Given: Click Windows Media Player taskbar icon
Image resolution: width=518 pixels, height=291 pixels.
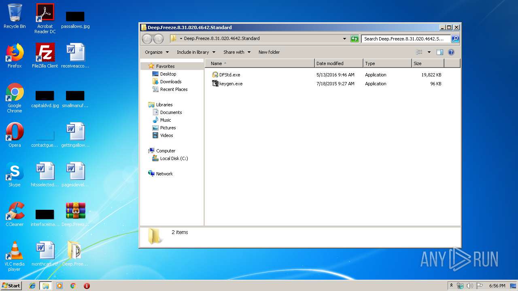Looking at the screenshot, I should [59, 286].
